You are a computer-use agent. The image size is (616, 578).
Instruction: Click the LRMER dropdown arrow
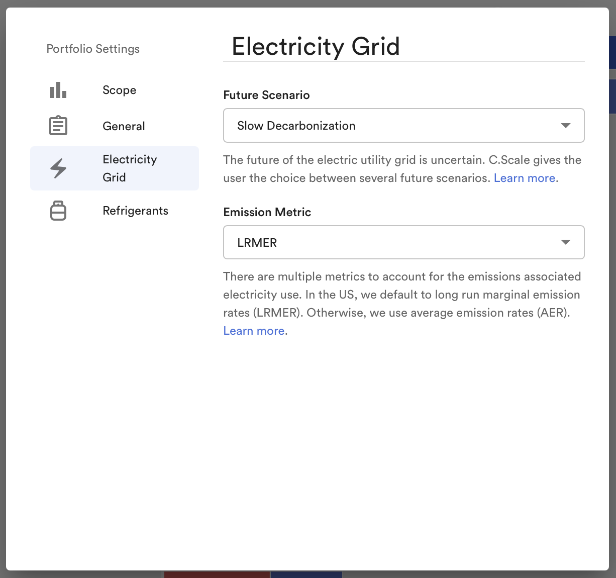coord(566,242)
